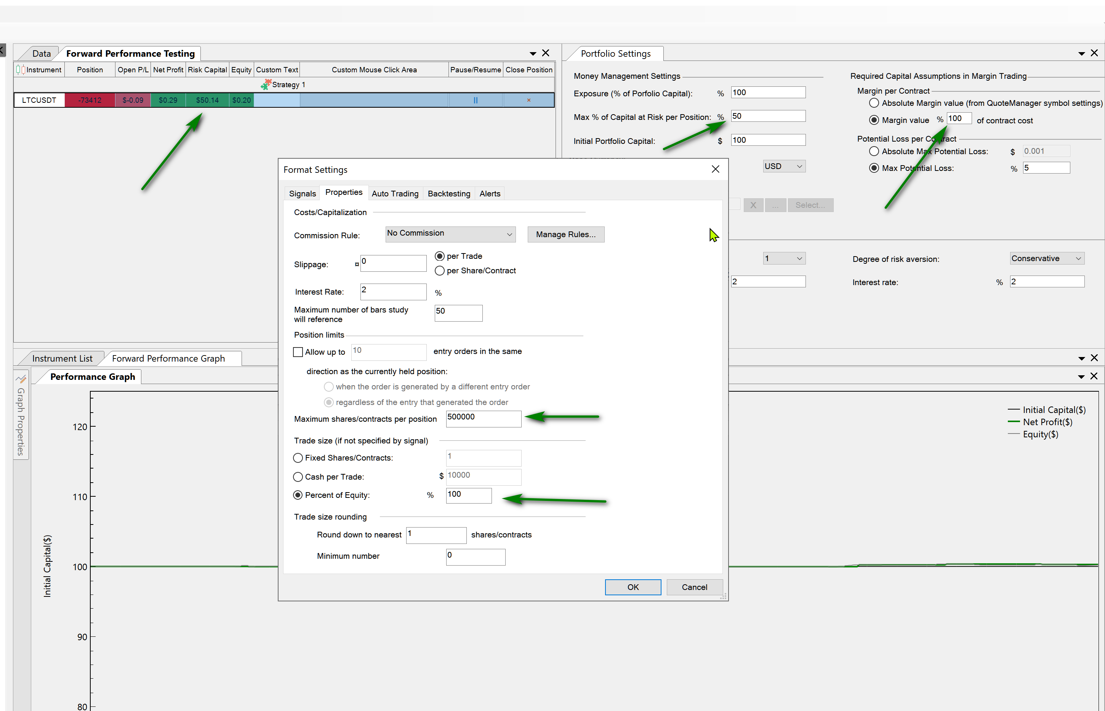This screenshot has width=1105, height=711.
Task: Open the Degree of risk aversion dropdown
Action: (x=1047, y=258)
